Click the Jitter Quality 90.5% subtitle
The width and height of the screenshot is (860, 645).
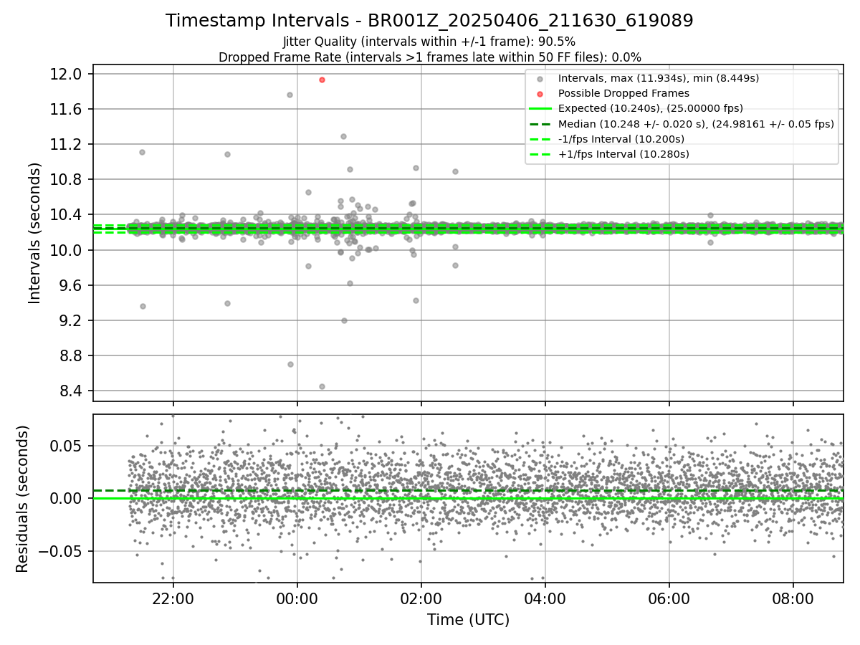pos(429,42)
